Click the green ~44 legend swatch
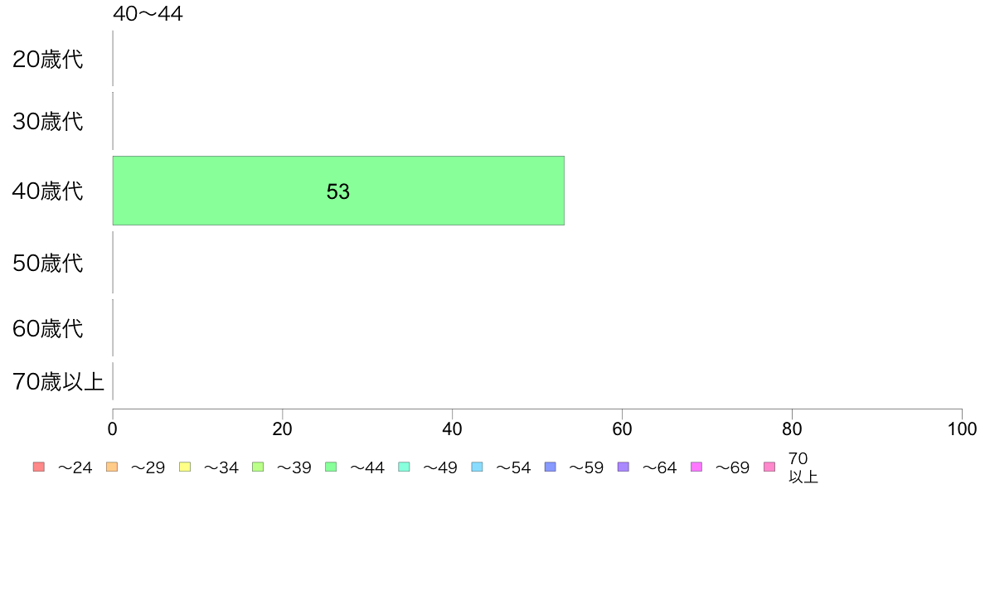 331,467
